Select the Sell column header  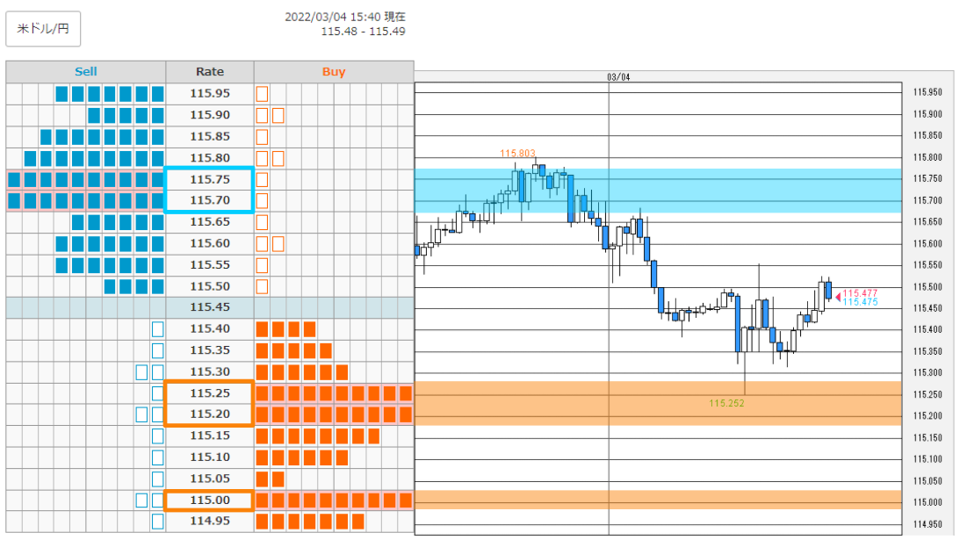point(86,71)
